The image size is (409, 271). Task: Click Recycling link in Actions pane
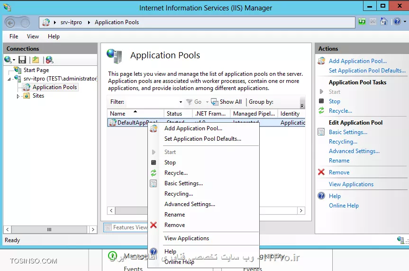coord(343,142)
